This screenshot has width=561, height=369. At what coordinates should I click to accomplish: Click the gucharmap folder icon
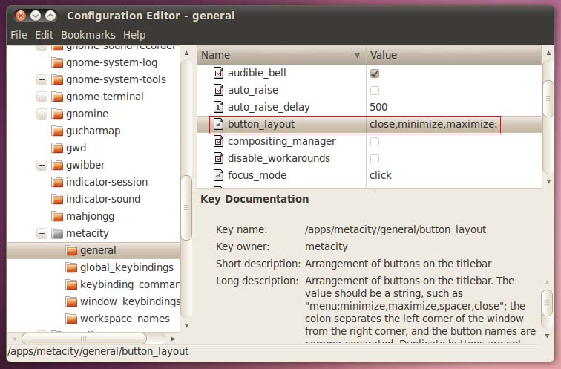coord(57,131)
